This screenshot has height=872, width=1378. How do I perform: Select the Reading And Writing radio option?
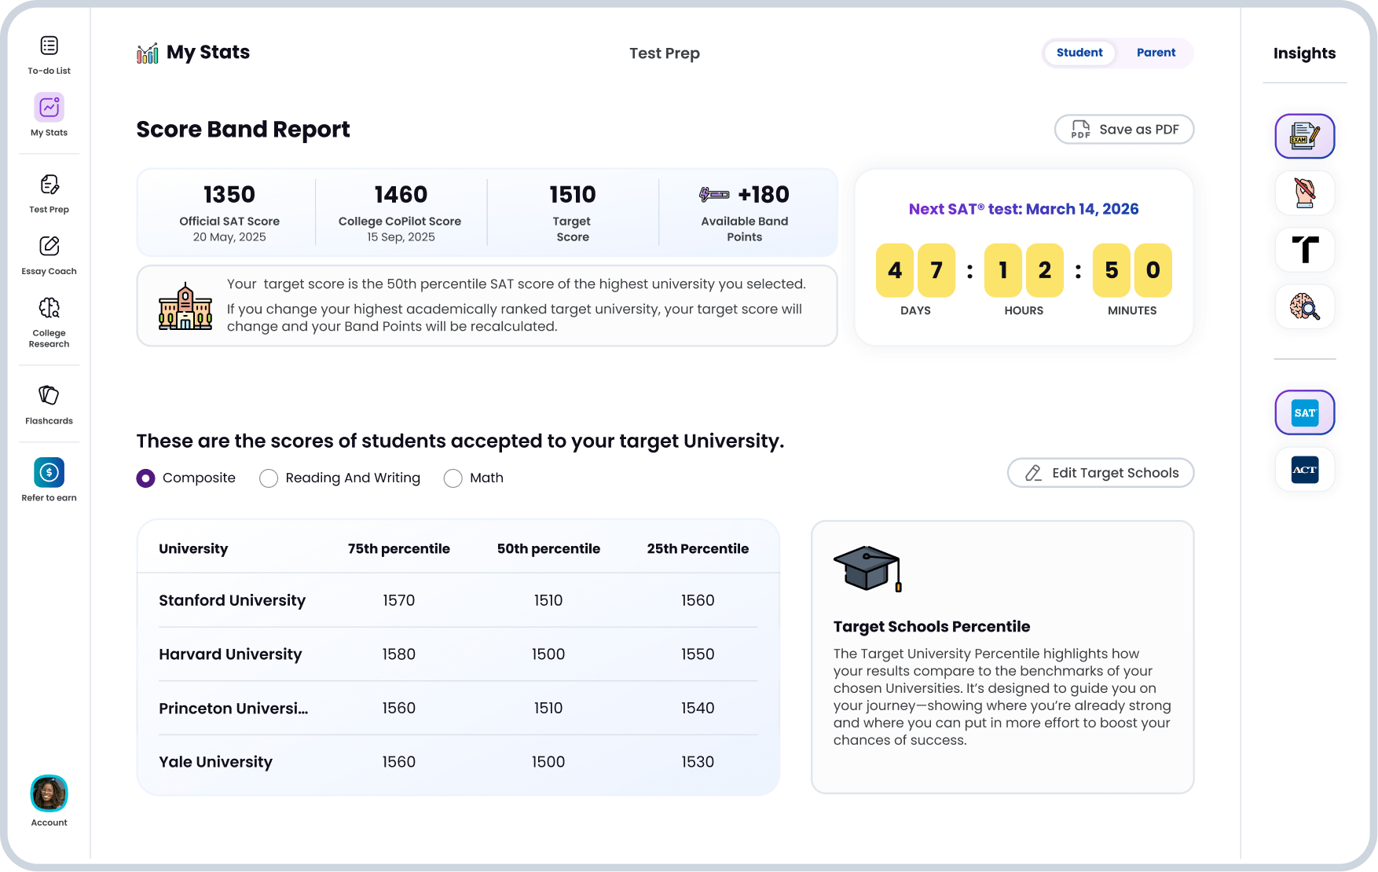[269, 478]
